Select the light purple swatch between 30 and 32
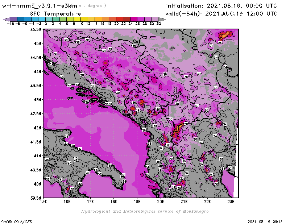290x224 pixels. point(155,19)
